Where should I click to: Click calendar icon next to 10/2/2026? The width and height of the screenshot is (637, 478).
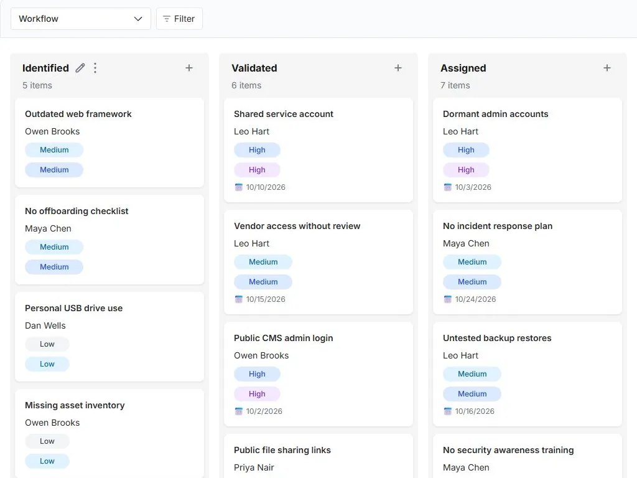(238, 411)
